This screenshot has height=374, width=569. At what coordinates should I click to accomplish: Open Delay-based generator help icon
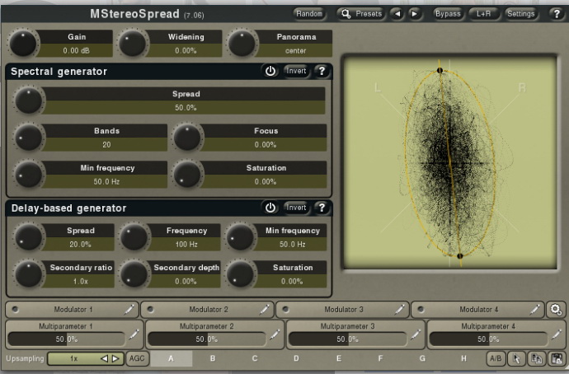[x=322, y=208]
